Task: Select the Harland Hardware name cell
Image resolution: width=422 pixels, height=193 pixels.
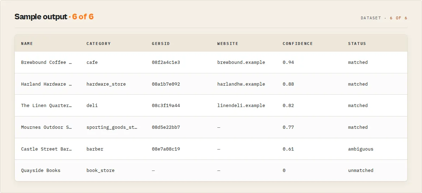Action: [46, 84]
